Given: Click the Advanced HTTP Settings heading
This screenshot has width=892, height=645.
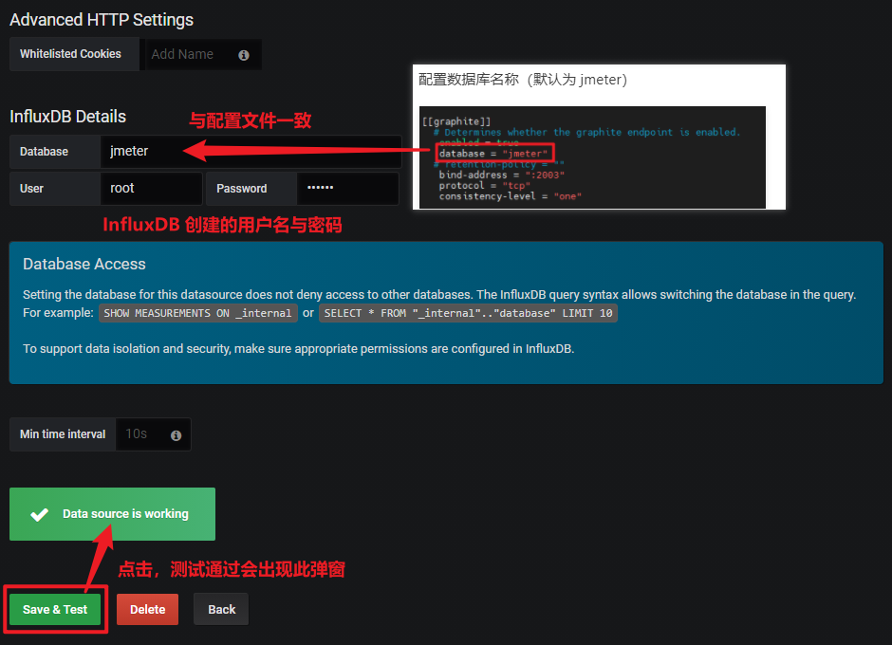Looking at the screenshot, I should coord(102,20).
